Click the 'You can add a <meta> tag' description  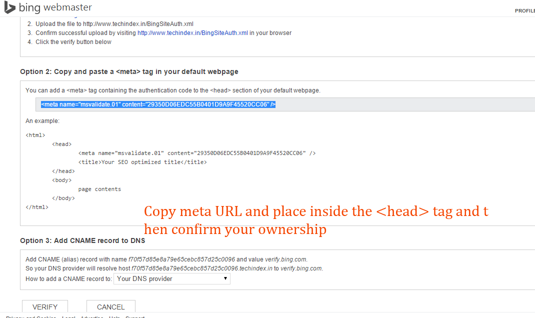pos(173,90)
